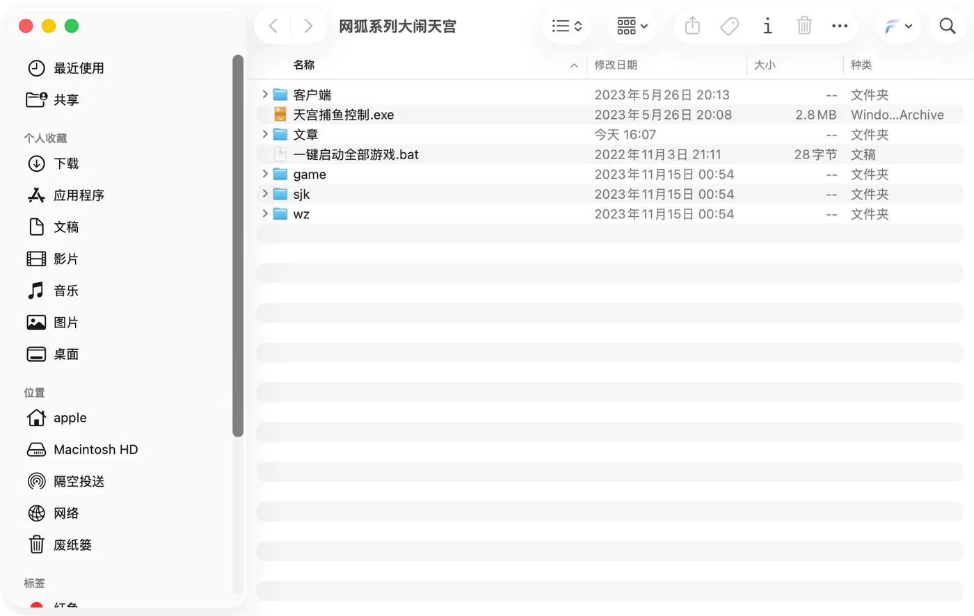Image resolution: width=974 pixels, height=616 pixels.
Task: Open 共享 in the sidebar
Action: (53, 100)
